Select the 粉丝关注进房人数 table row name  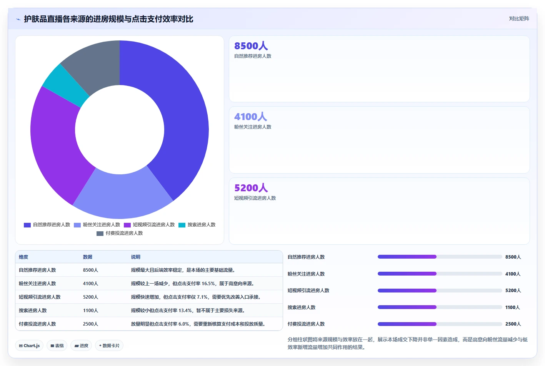coord(37,284)
